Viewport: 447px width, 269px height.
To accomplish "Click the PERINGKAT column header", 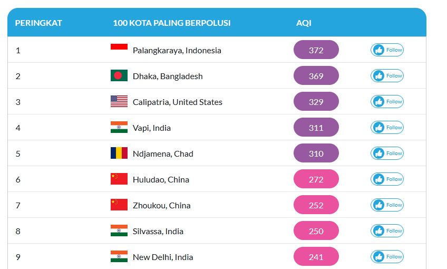I will click(38, 23).
